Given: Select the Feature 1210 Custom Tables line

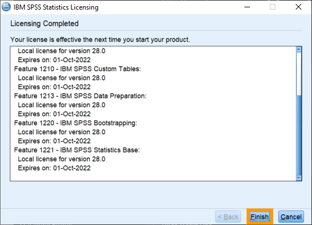Looking at the screenshot, I should (77, 69).
